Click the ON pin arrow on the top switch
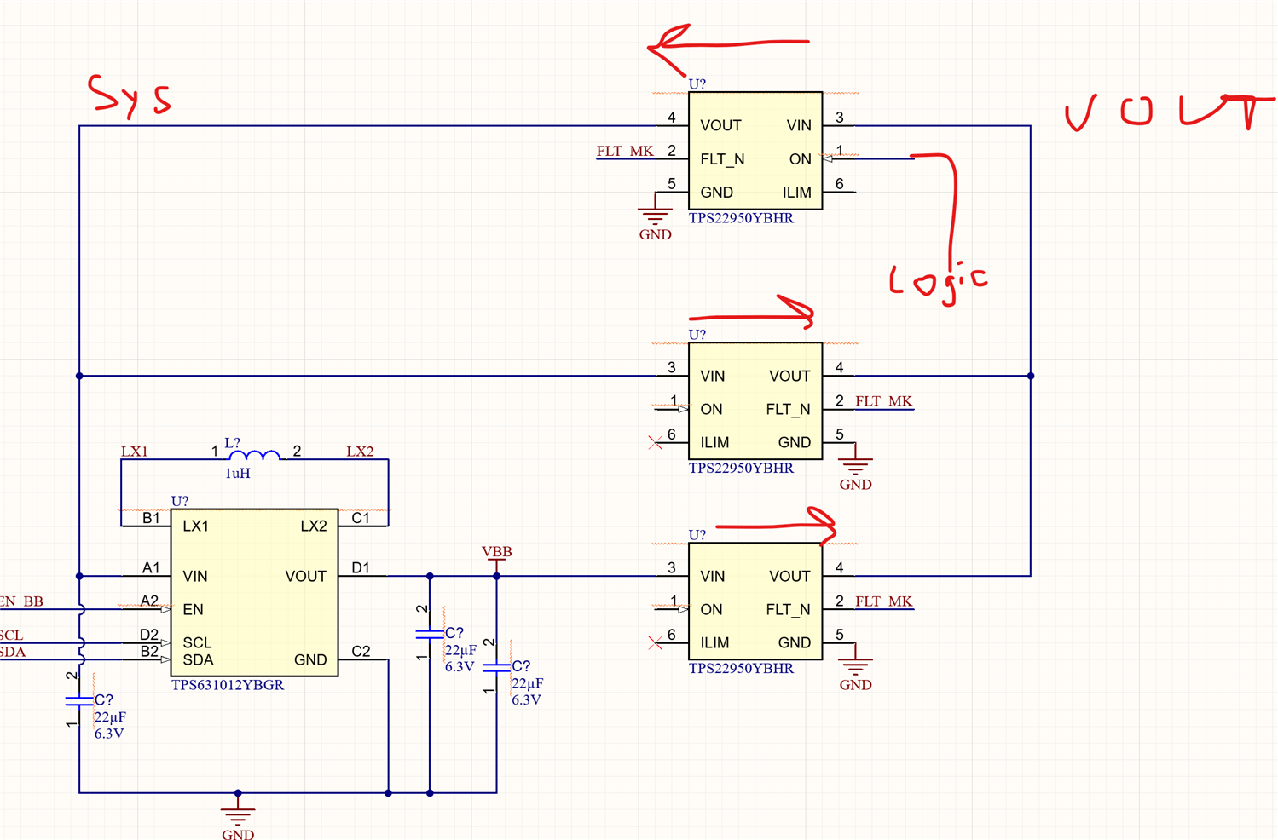Screen dimensions: 1278x840 point(827,159)
